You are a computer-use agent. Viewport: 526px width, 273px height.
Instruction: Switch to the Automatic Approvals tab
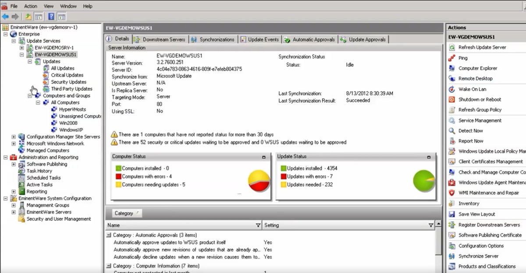[309, 39]
